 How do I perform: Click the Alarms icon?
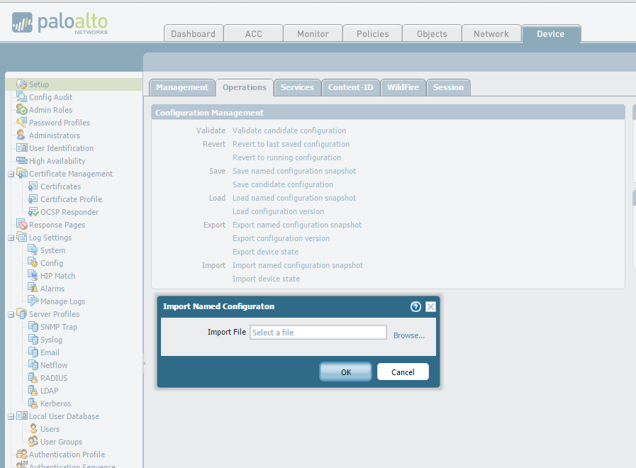point(33,288)
